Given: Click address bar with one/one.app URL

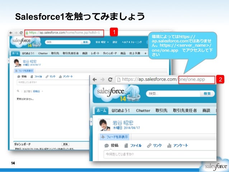Looking at the screenshot, I should (x=165, y=79).
